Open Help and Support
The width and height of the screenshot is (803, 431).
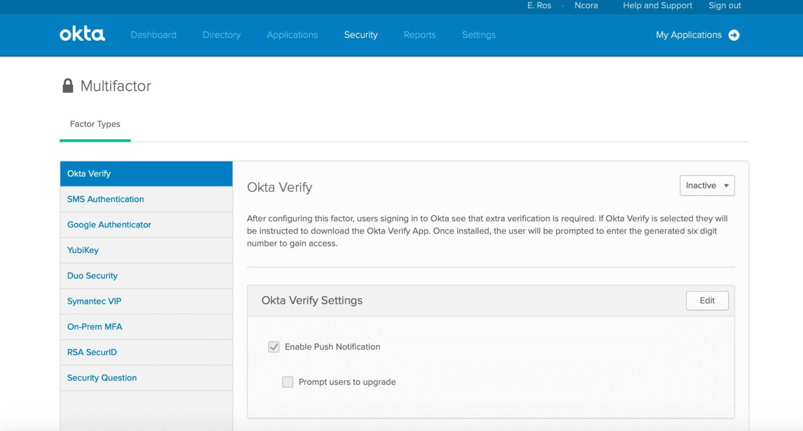click(657, 5)
